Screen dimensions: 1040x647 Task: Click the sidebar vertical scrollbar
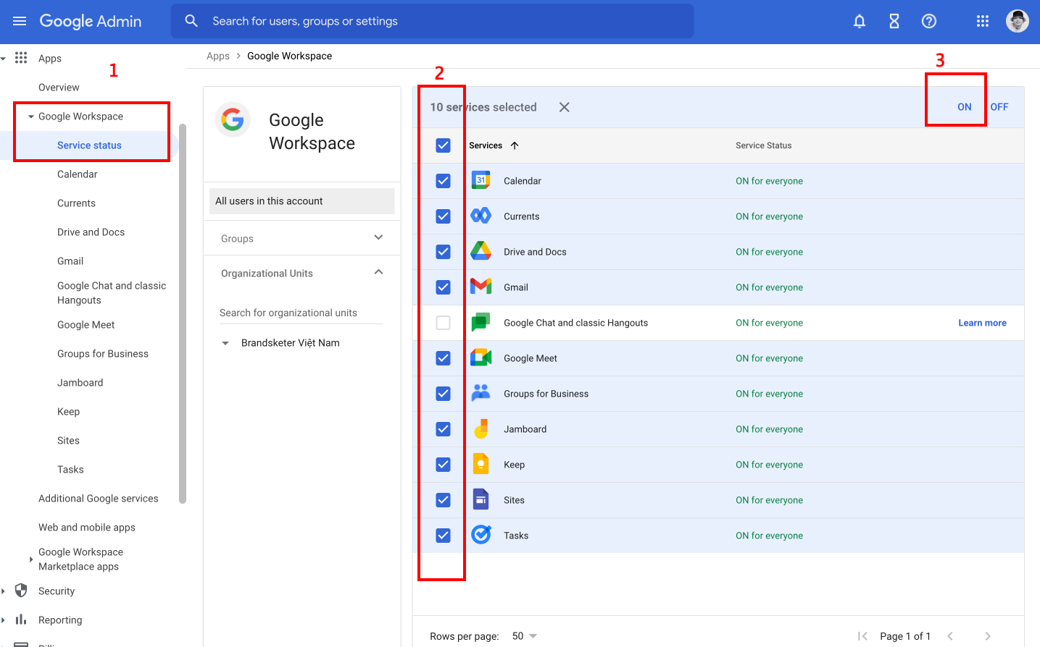pos(183,313)
